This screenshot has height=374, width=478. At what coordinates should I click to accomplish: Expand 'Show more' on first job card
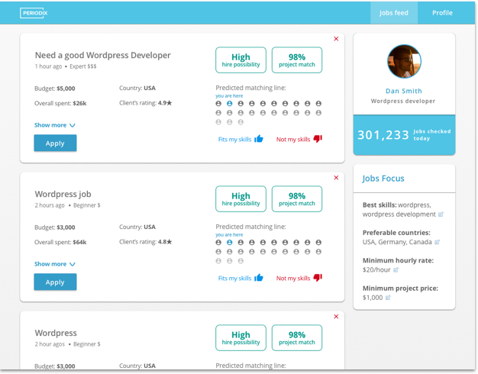pyautogui.click(x=54, y=125)
